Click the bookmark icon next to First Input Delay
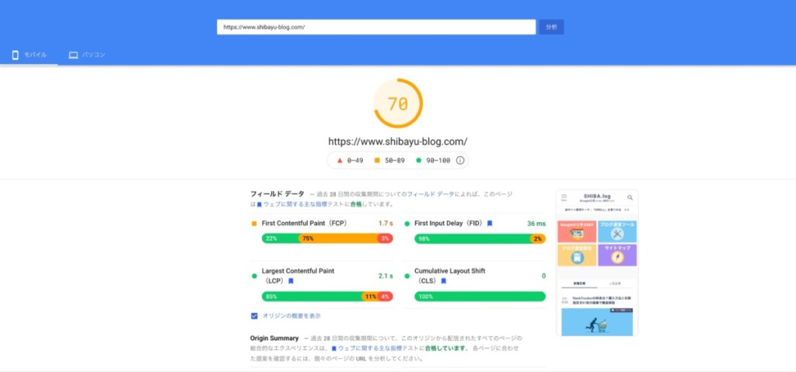796x372 pixels. pyautogui.click(x=490, y=224)
